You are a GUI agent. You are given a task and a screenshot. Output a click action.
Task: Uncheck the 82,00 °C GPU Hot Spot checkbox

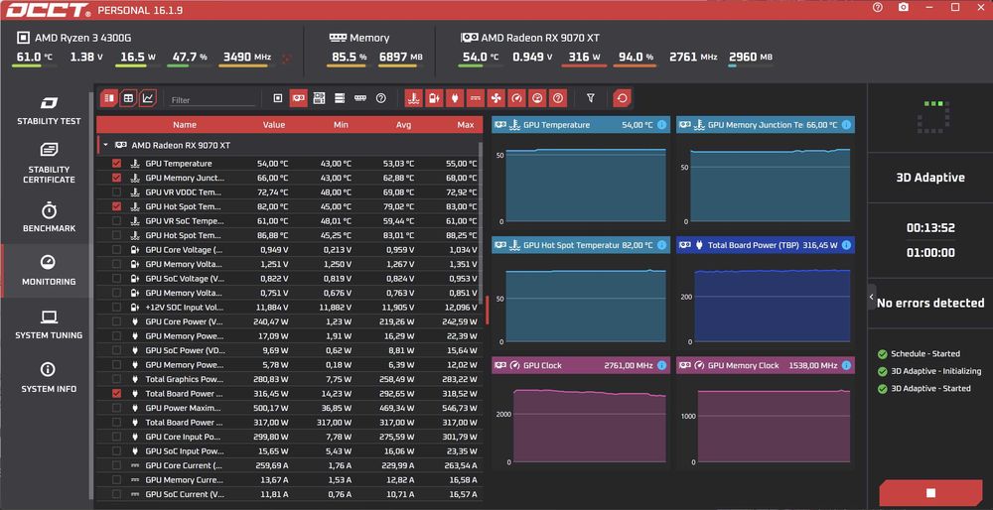116,206
